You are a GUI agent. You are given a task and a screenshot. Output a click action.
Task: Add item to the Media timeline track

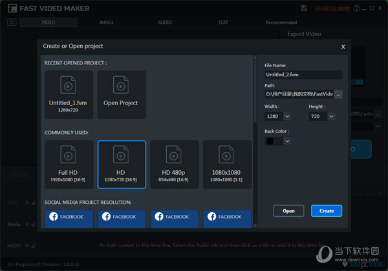click(x=27, y=225)
